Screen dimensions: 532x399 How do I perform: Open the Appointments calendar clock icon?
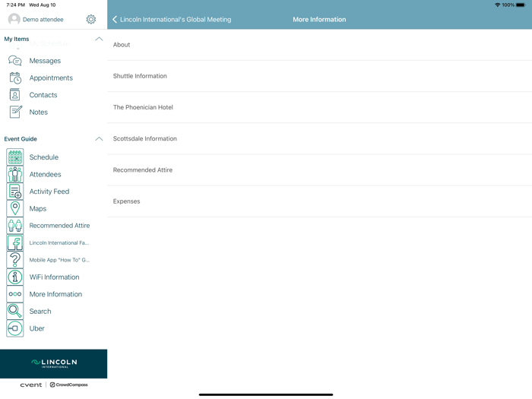pyautogui.click(x=15, y=78)
